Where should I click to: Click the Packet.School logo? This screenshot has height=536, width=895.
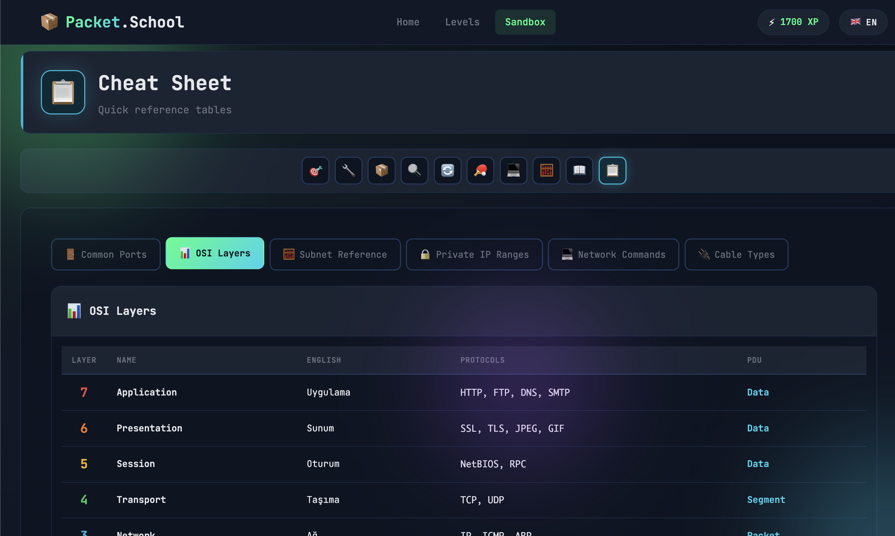tap(112, 22)
